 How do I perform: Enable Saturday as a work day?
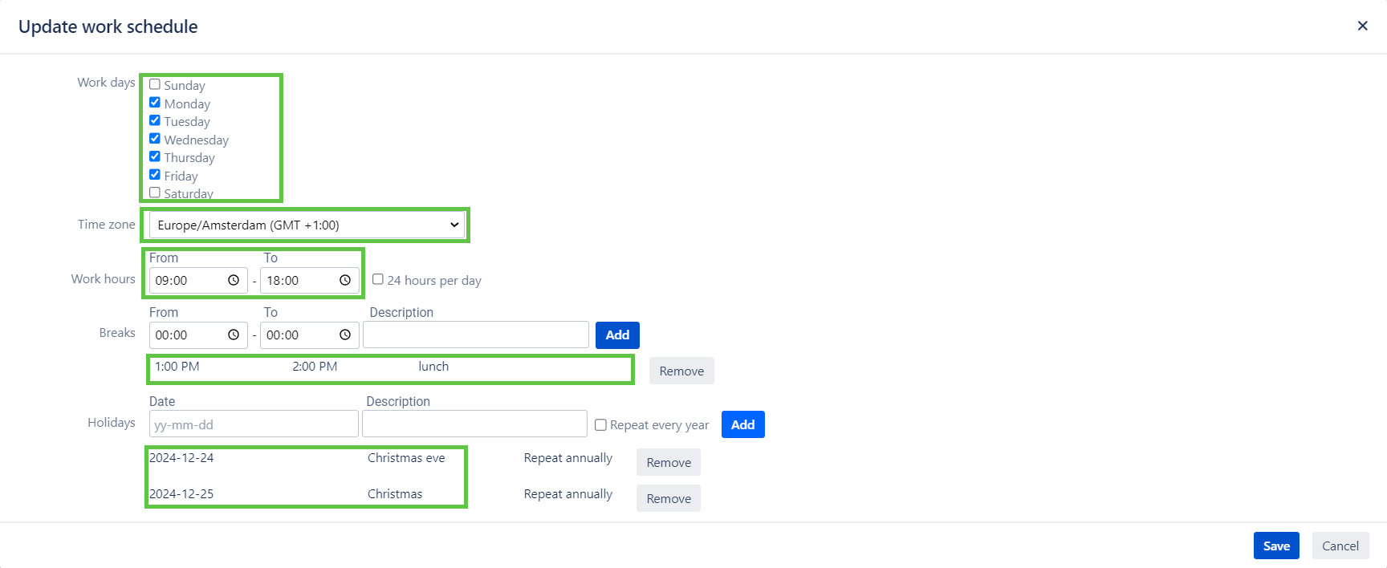155,193
